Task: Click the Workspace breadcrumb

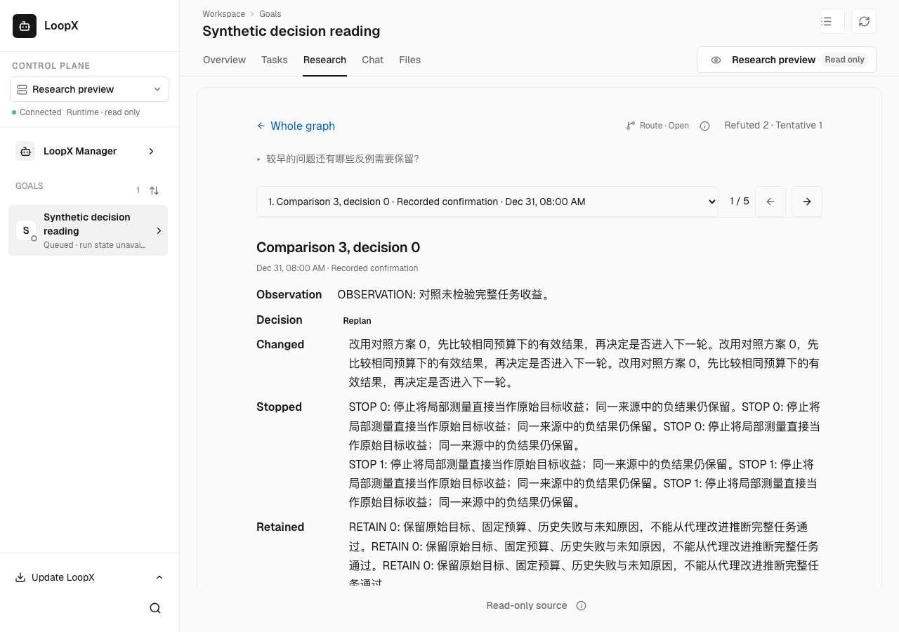Action: coord(223,13)
